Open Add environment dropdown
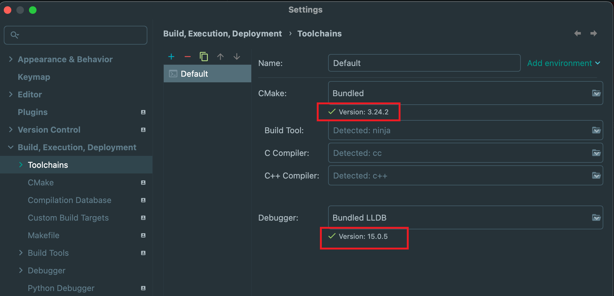 (563, 63)
